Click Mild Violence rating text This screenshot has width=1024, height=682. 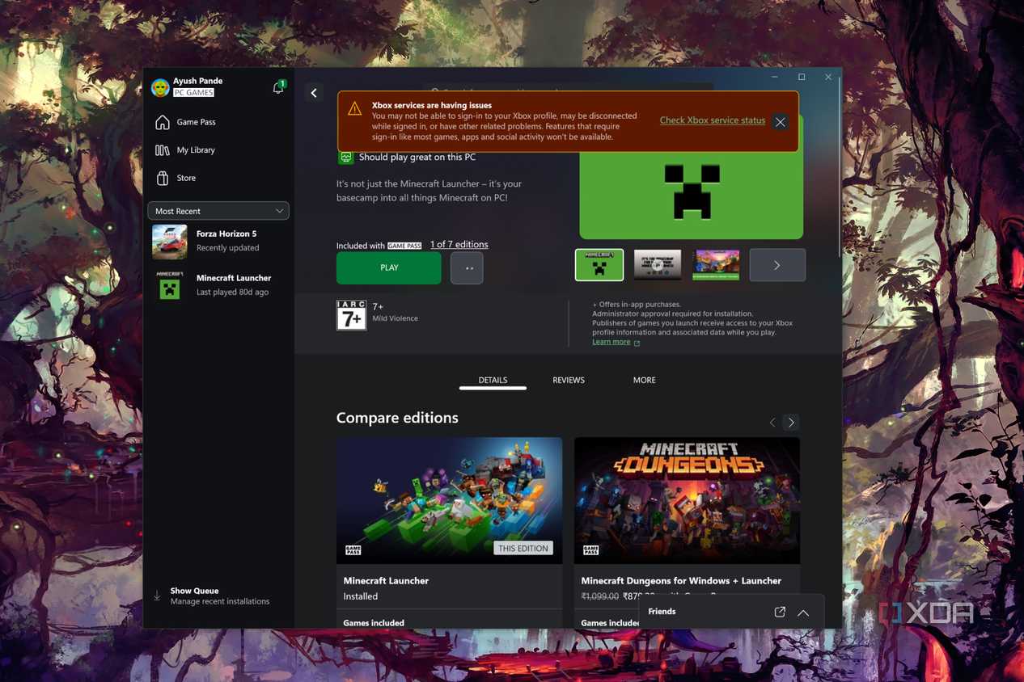[395, 318]
